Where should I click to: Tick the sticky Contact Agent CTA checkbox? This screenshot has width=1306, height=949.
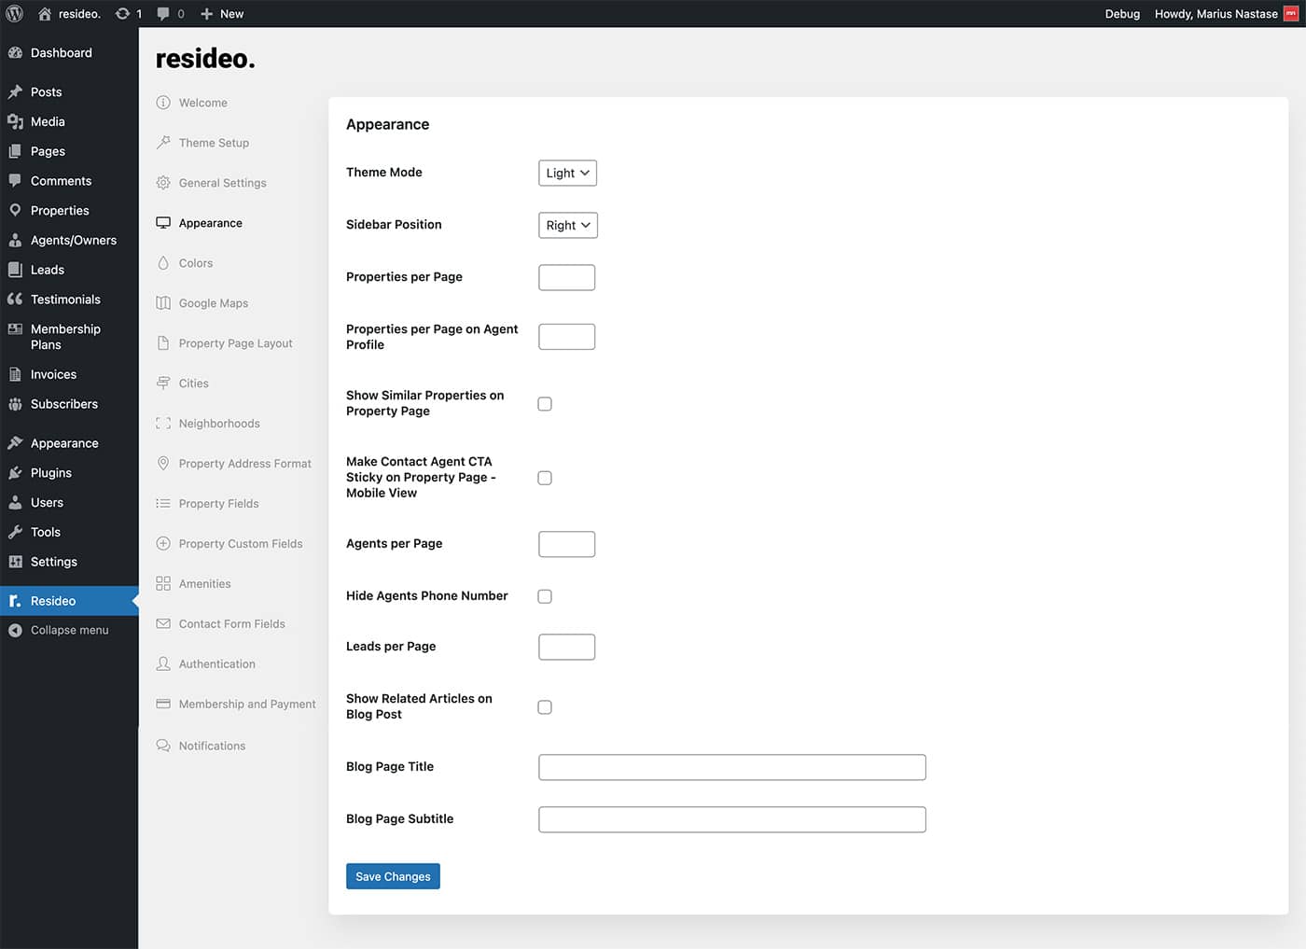(545, 478)
